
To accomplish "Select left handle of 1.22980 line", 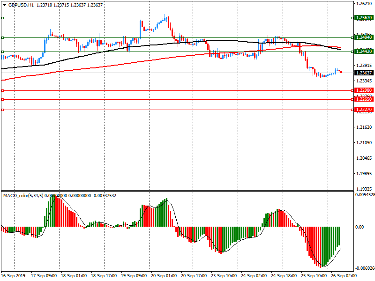I will pyautogui.click(x=2, y=90).
